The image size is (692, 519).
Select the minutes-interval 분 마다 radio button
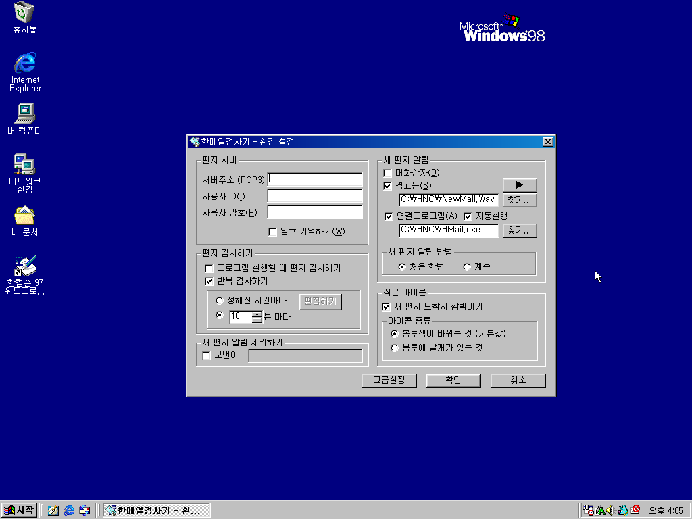pos(220,315)
